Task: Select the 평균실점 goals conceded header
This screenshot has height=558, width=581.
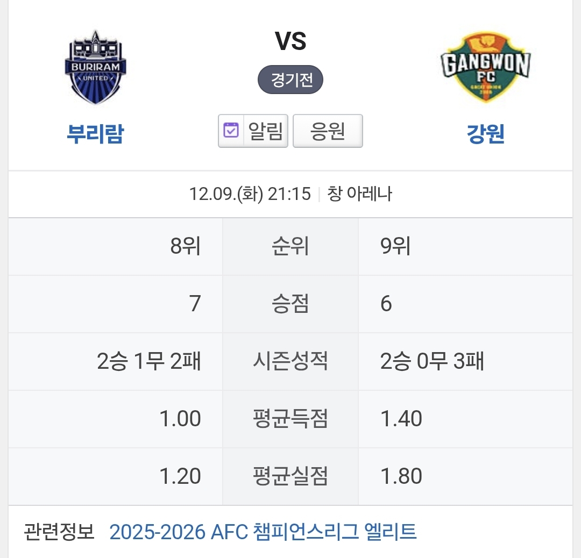Action: coord(290,476)
